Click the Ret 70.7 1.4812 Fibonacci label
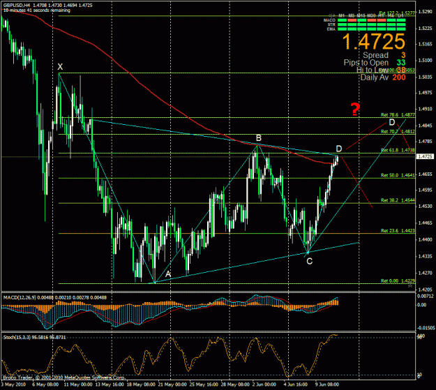This screenshot has height=390, width=436. click(398, 131)
